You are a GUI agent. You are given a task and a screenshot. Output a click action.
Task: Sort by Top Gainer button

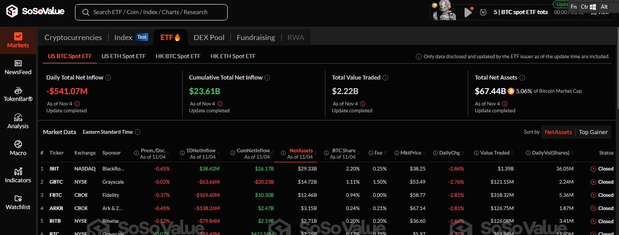593,132
